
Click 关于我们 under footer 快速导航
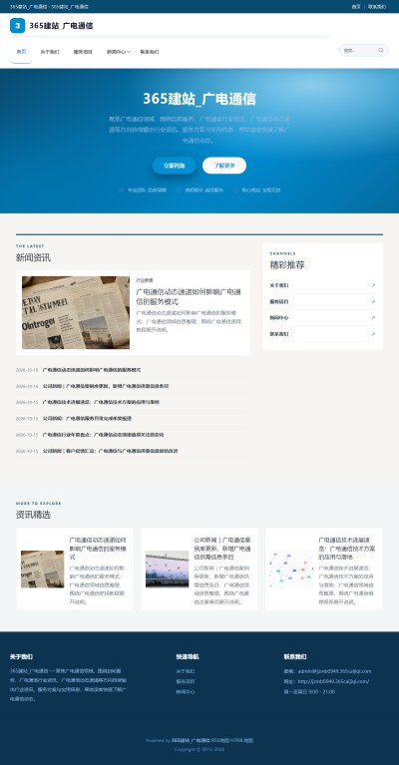pyautogui.click(x=186, y=671)
